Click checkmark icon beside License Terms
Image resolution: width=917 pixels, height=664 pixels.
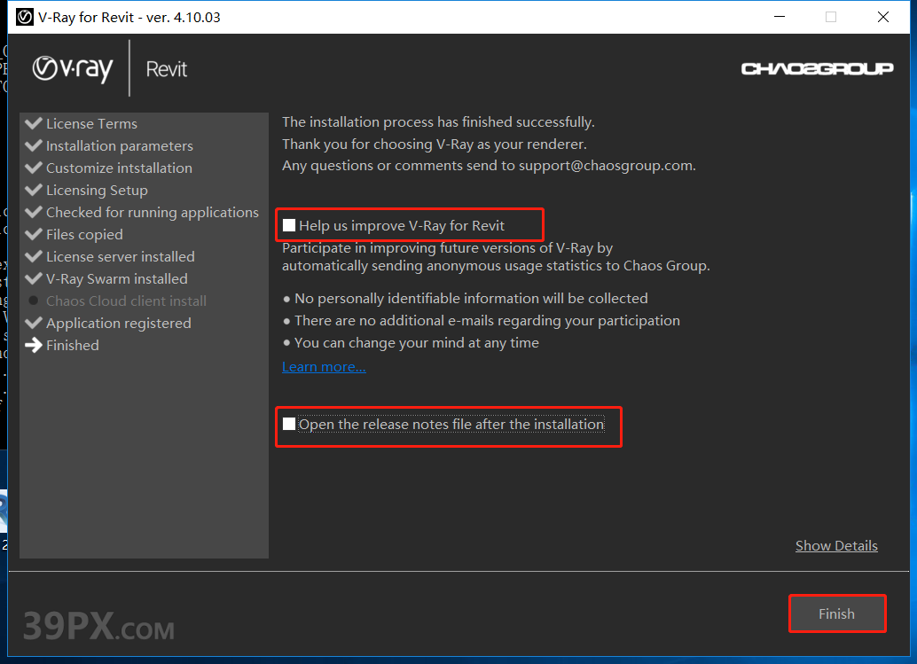point(34,123)
